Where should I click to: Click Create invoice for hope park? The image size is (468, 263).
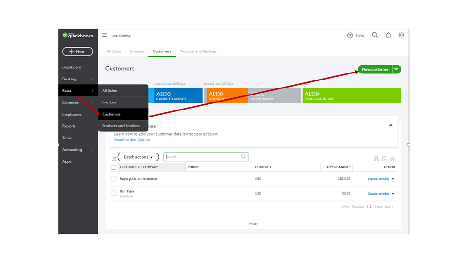coord(378,179)
